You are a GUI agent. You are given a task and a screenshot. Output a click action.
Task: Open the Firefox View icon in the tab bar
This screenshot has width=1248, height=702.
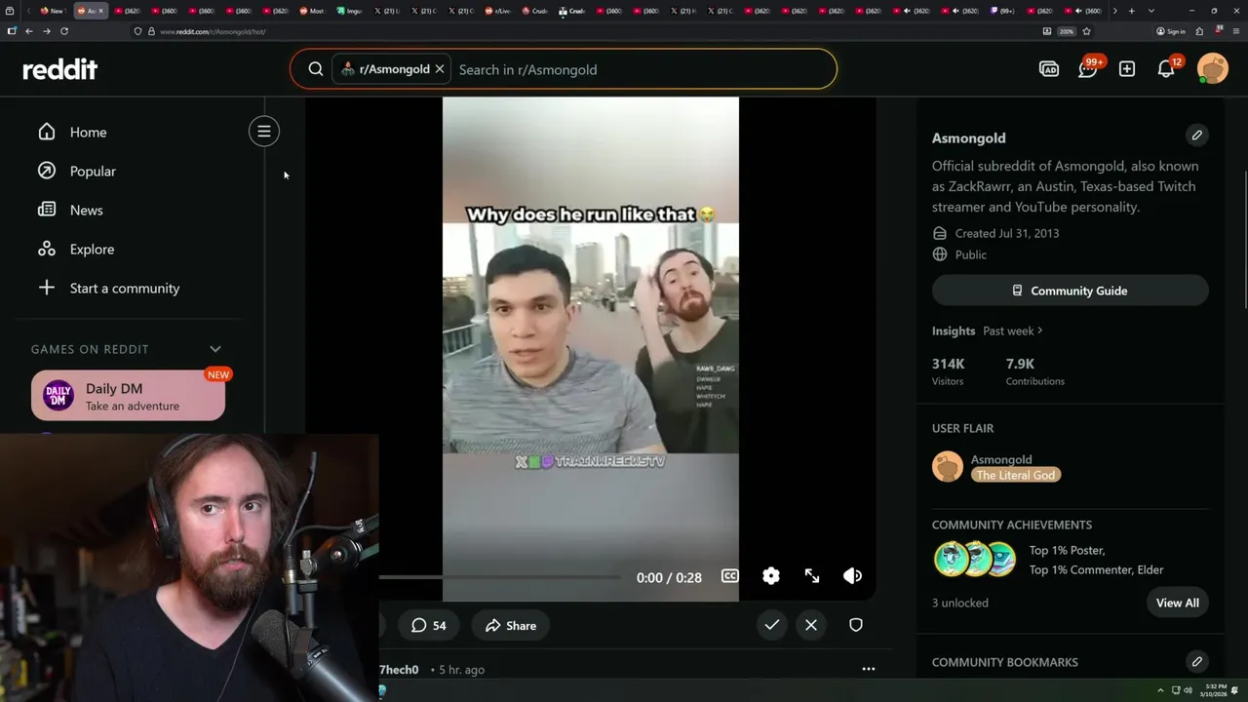click(11, 11)
